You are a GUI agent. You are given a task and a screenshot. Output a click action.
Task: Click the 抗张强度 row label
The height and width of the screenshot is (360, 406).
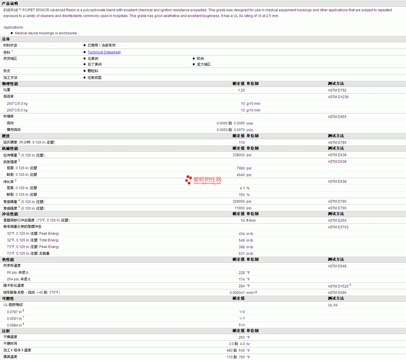click(10, 162)
